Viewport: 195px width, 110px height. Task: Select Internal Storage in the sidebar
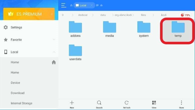29,103
